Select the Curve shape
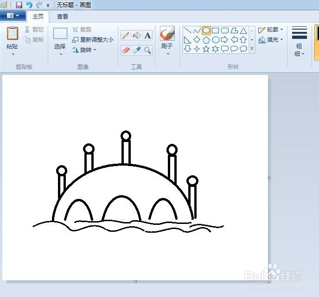Image resolution: width=319 pixels, height=297 pixels. click(x=197, y=31)
